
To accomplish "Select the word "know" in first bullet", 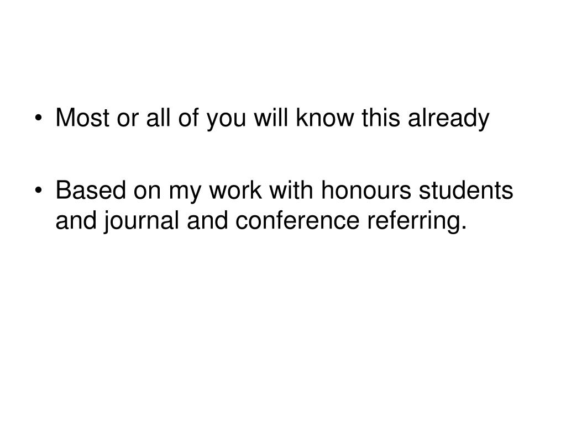I will pos(325,117).
